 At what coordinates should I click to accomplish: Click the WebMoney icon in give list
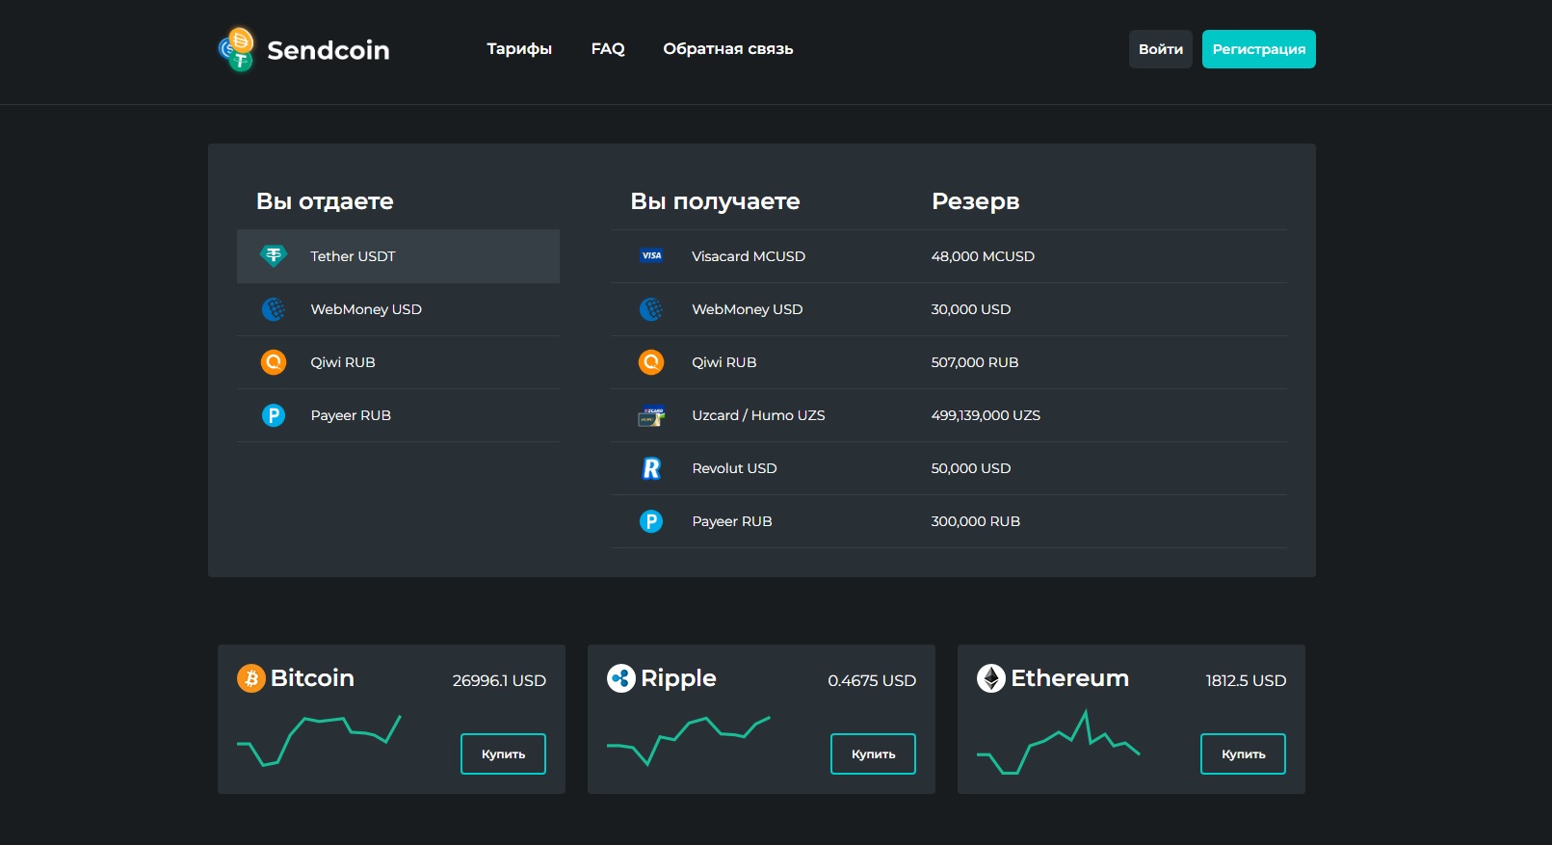(x=274, y=309)
